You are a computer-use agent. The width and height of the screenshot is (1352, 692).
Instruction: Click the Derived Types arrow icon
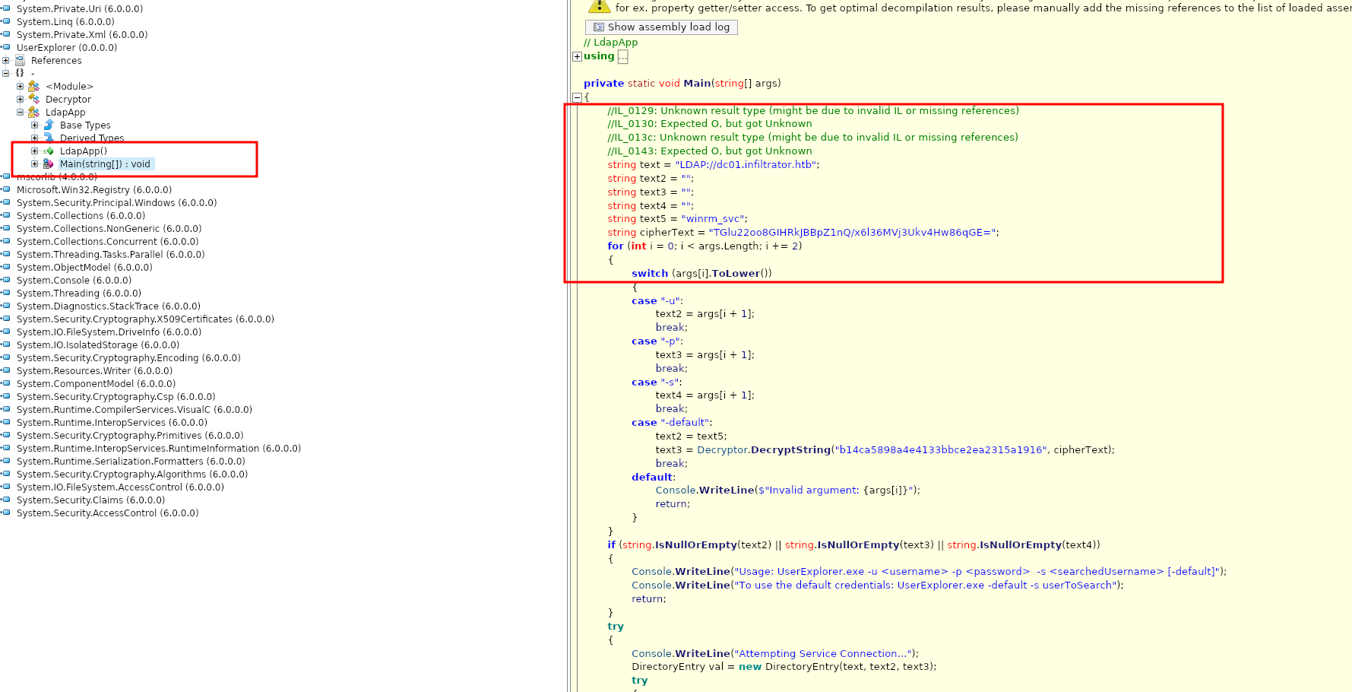point(49,138)
